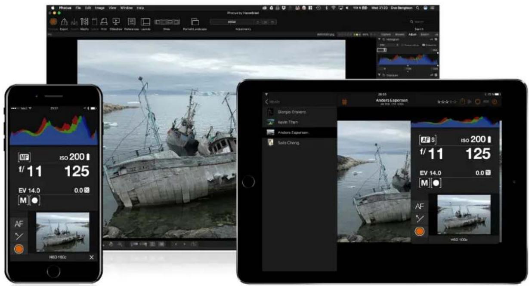Close the H6D 100c panel on iPhone
Viewport: 529px width, 286px height.
click(91, 257)
